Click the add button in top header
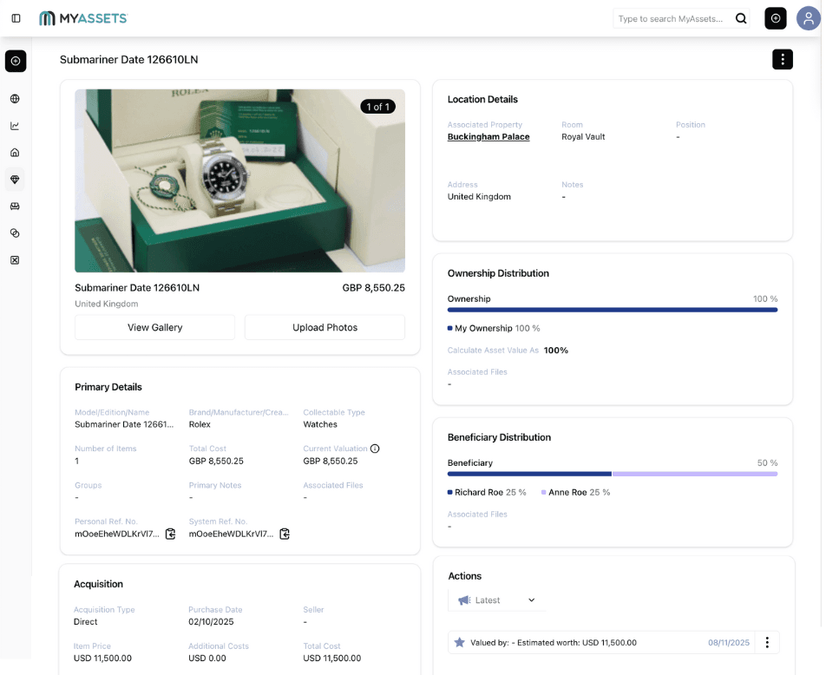Viewport: 826px width, 675px height. 776,18
